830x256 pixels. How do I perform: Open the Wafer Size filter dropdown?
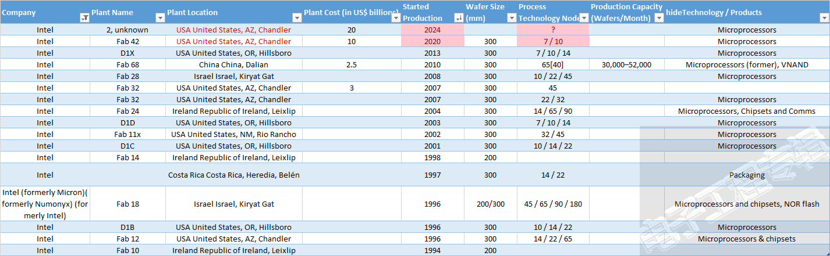pyautogui.click(x=511, y=18)
